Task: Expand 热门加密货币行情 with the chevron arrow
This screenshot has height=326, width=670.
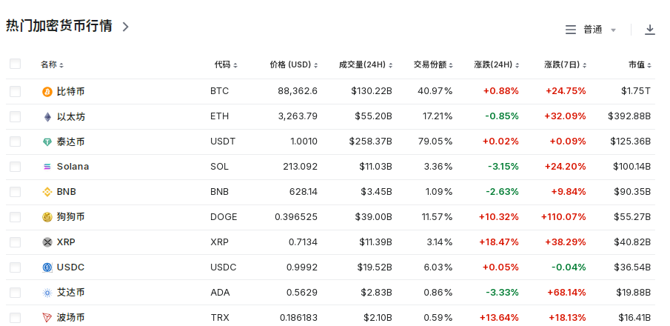Action: [125, 27]
